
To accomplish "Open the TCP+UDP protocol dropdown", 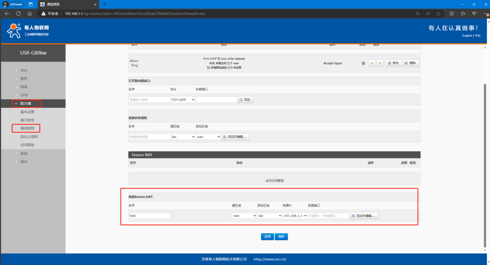I will click(183, 100).
